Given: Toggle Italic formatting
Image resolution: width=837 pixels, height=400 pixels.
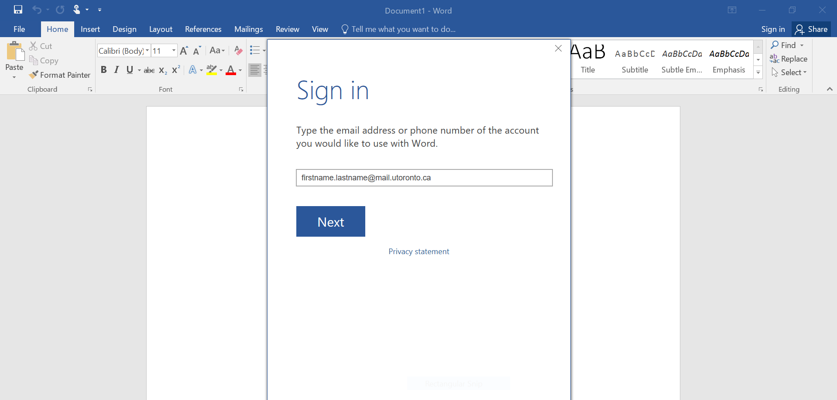Looking at the screenshot, I should pyautogui.click(x=117, y=70).
